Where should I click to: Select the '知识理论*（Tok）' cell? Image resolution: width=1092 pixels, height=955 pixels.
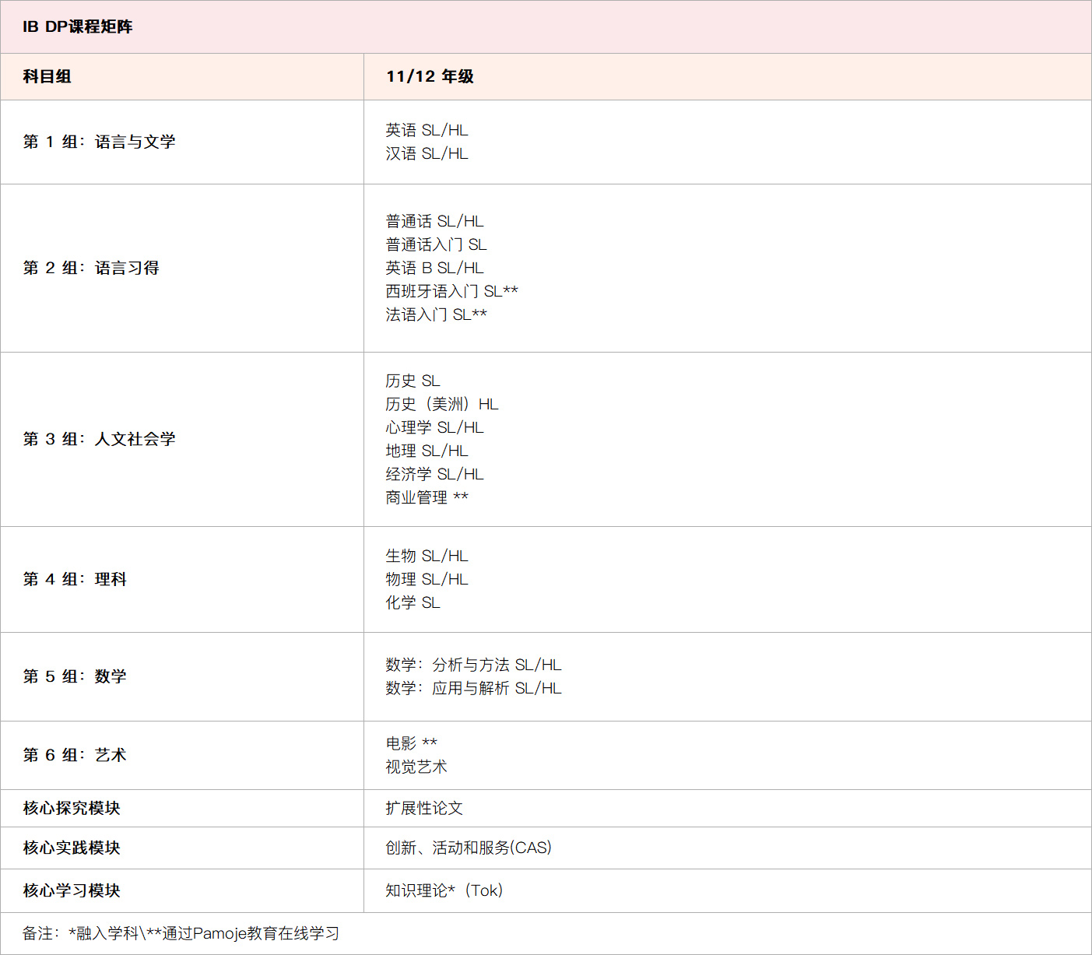tap(444, 890)
